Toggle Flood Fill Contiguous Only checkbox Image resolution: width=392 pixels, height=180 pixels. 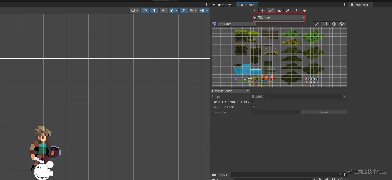(253, 102)
